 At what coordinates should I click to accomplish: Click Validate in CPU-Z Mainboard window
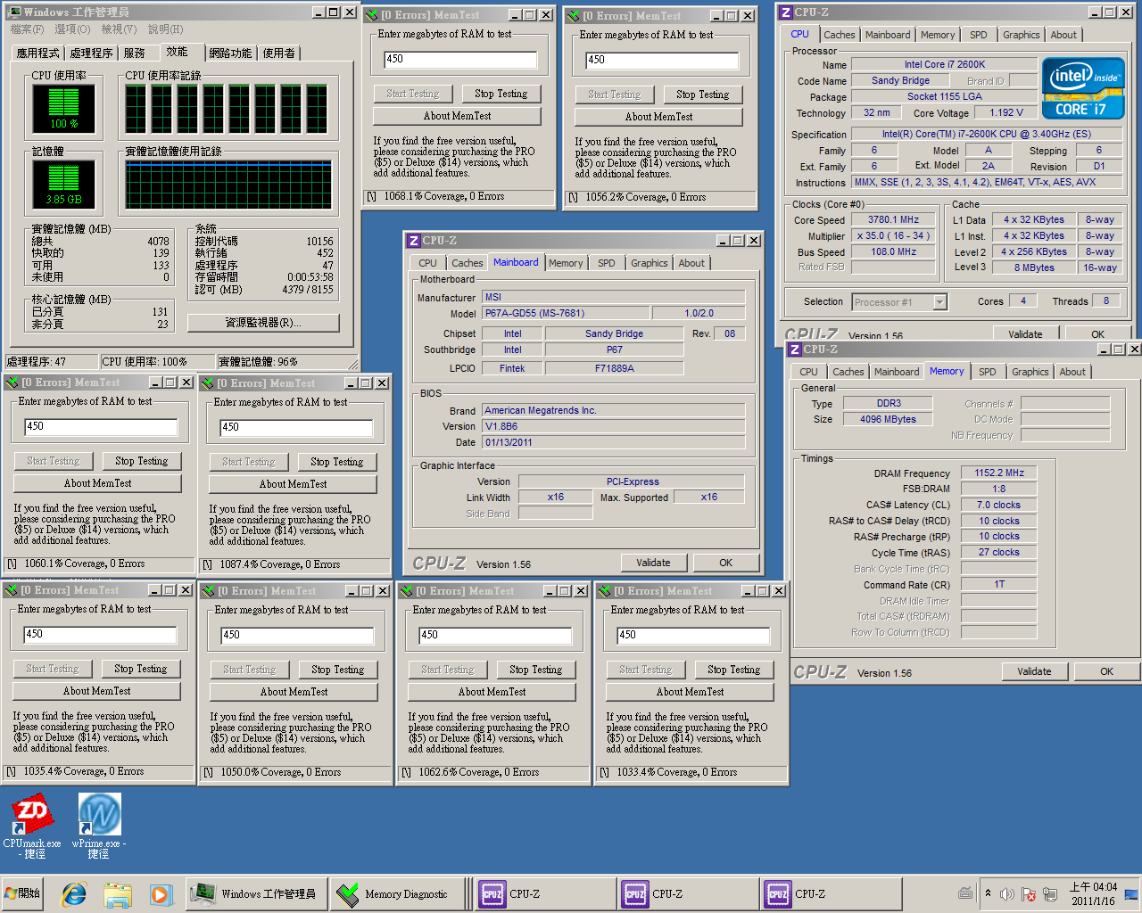pos(654,563)
